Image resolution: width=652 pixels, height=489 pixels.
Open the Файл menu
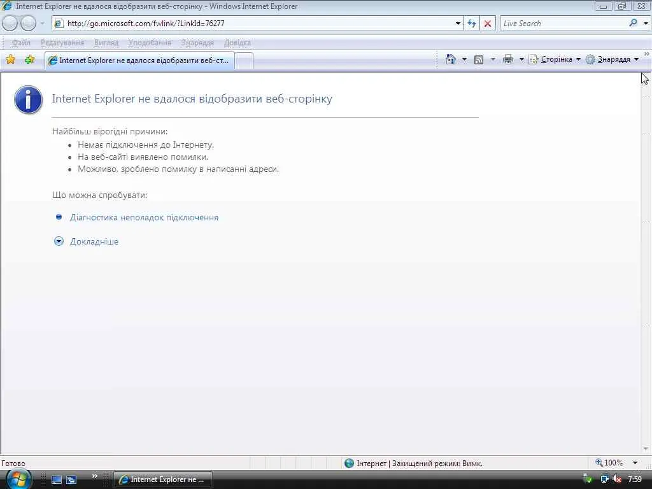[x=21, y=43]
